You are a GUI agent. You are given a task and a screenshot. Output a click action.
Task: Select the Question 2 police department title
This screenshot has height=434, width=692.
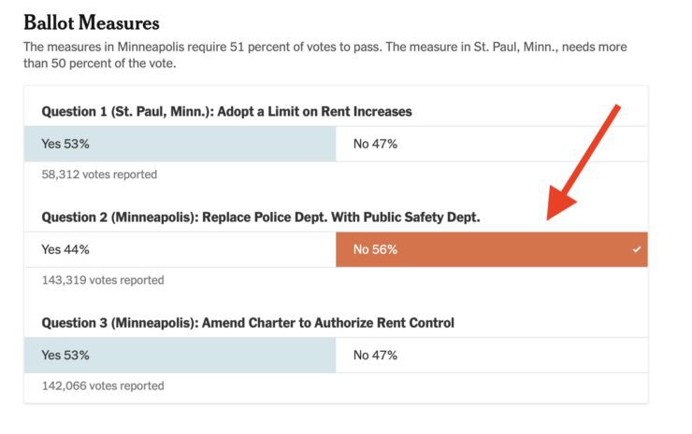[x=260, y=217]
